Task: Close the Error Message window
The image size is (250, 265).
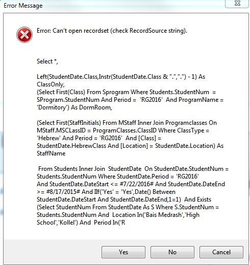Action: click(237, 4)
